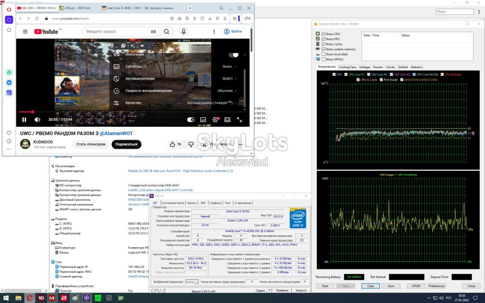Switch to ASRock B85 Pro4 browser tab

(77, 8)
